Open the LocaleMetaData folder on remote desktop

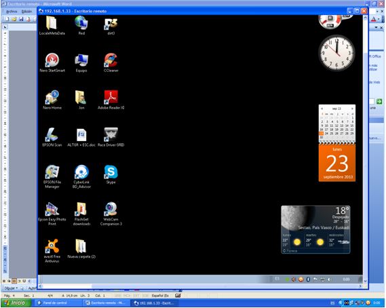pos(52,26)
